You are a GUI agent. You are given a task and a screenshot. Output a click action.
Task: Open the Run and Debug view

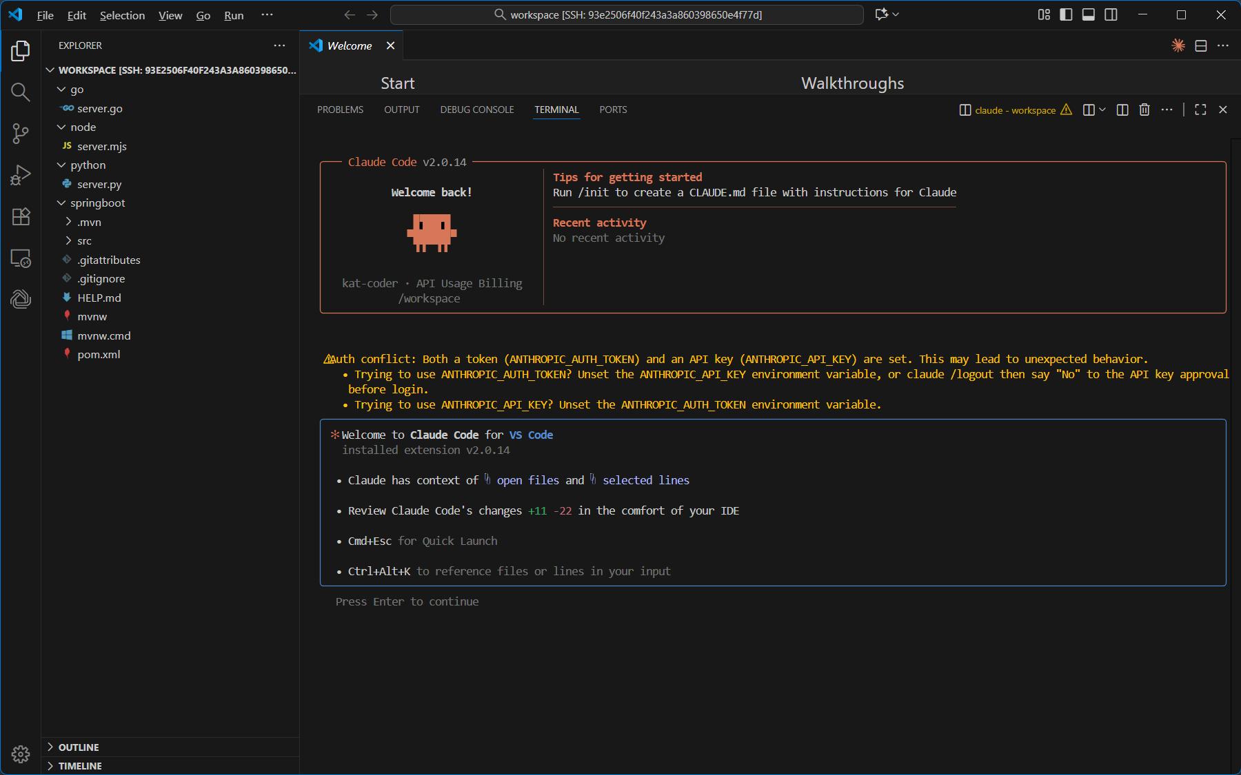coord(21,175)
